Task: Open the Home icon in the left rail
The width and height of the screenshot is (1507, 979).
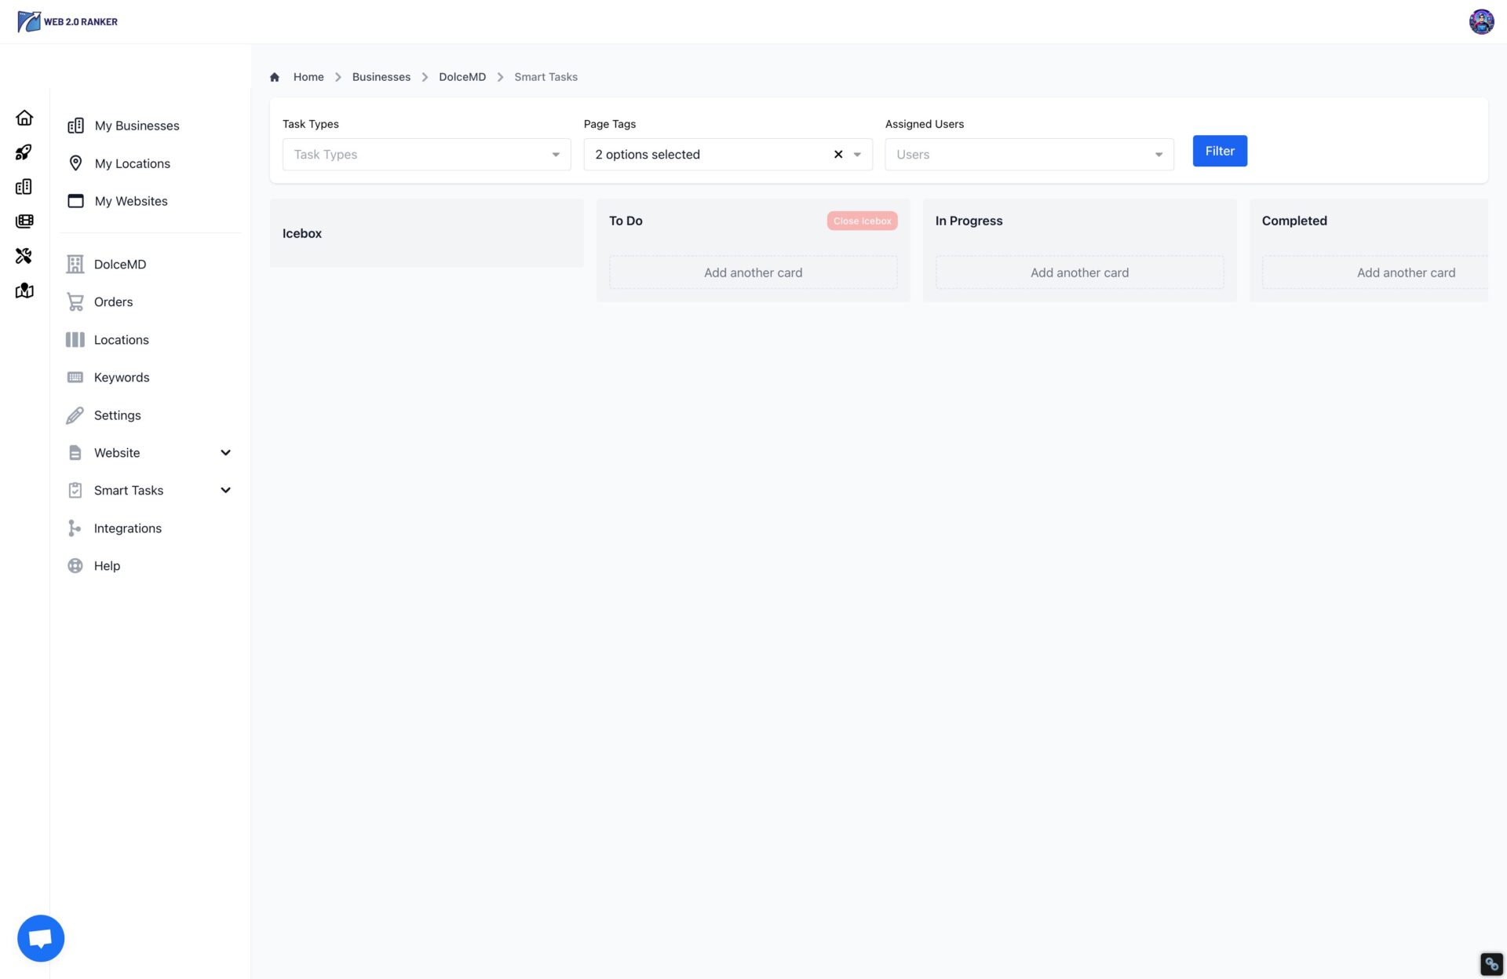Action: point(24,117)
